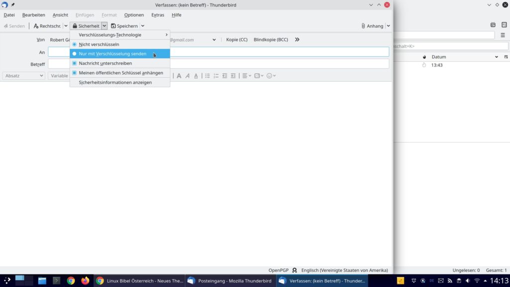Viewport: 510px width, 287px height.
Task: Open the column picker in the message list
Action: tap(506, 57)
